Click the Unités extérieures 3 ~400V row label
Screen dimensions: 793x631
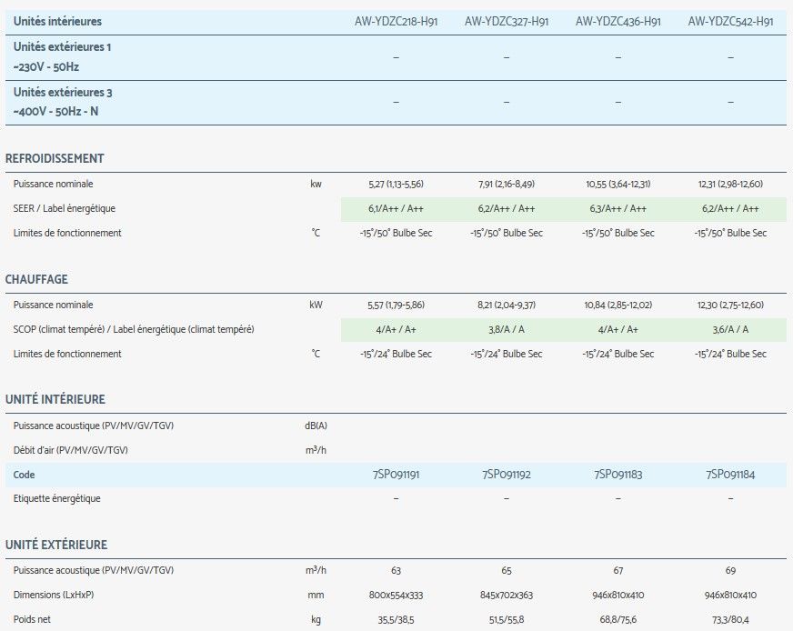63,102
